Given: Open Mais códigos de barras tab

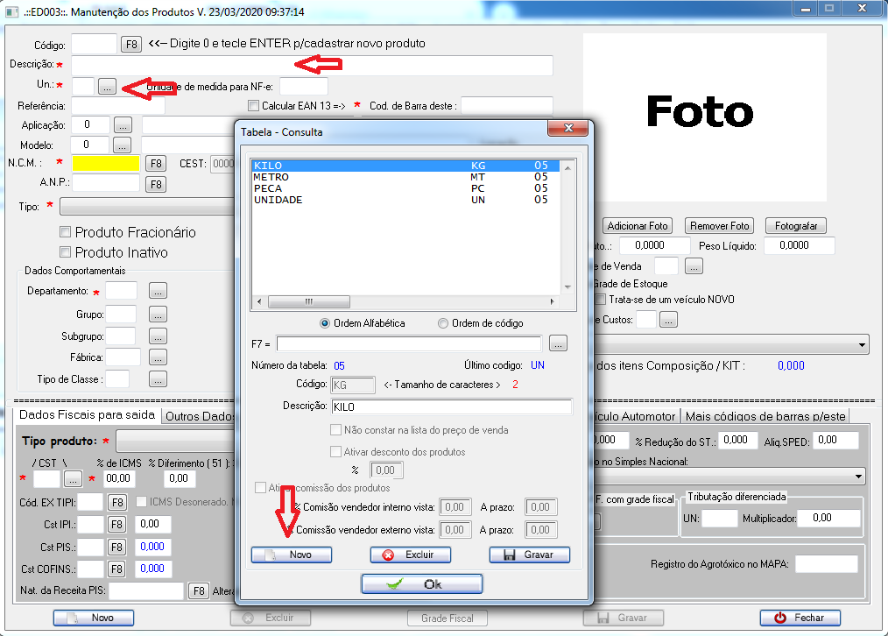Looking at the screenshot, I should [x=765, y=416].
